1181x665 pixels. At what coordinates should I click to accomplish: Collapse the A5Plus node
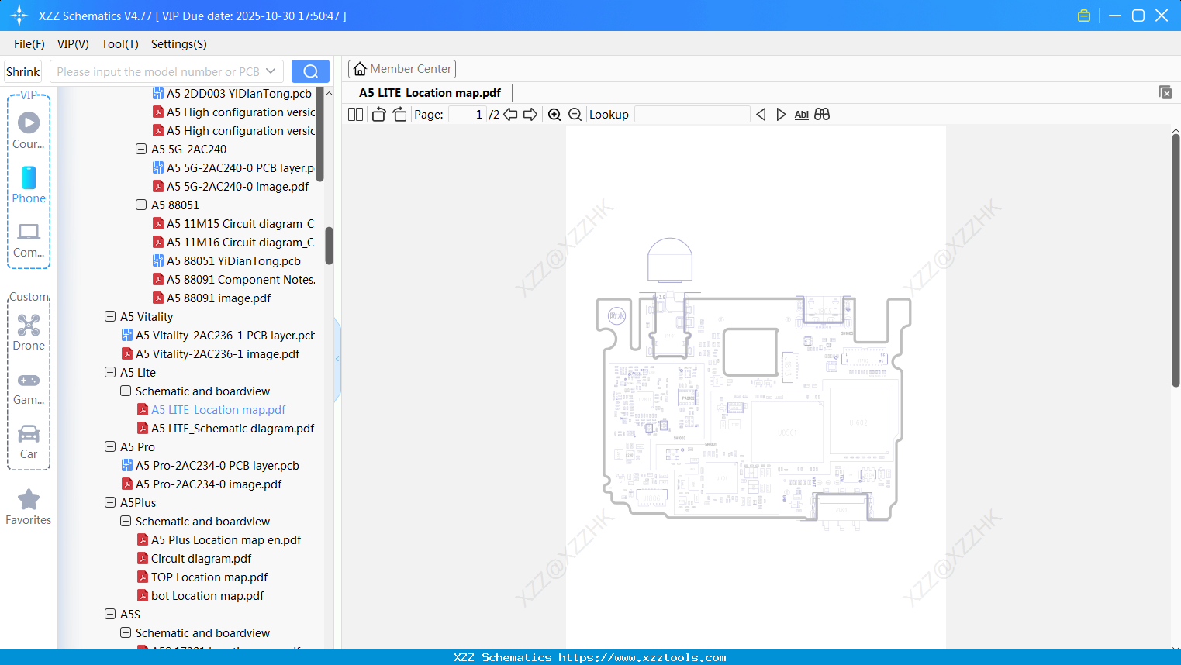(x=110, y=502)
